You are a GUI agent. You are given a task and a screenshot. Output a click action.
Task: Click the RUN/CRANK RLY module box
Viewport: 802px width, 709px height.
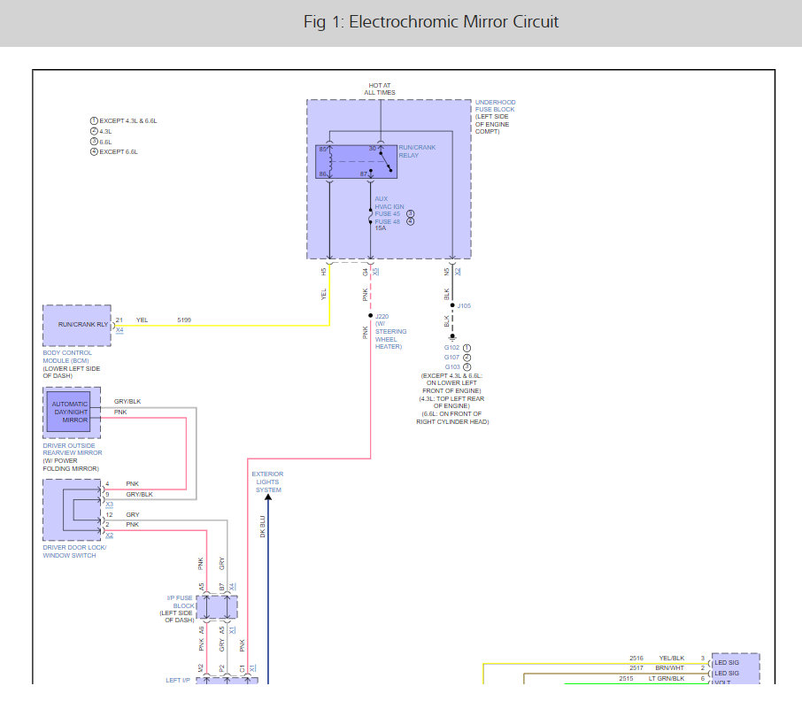(76, 325)
